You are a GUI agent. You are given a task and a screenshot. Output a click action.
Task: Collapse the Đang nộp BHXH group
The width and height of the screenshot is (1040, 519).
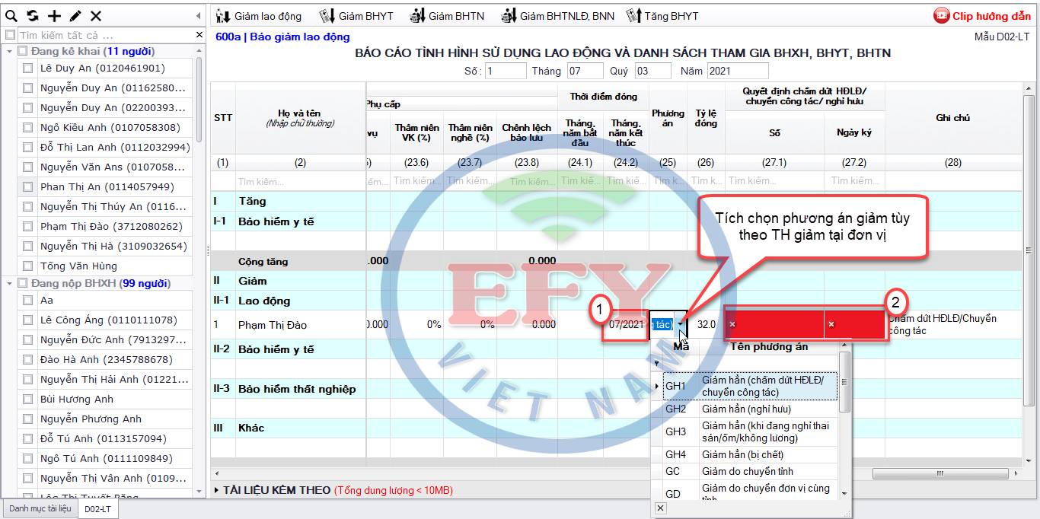click(8, 283)
